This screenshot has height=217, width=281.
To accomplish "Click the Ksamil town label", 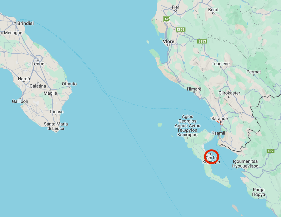I will coord(218,133).
